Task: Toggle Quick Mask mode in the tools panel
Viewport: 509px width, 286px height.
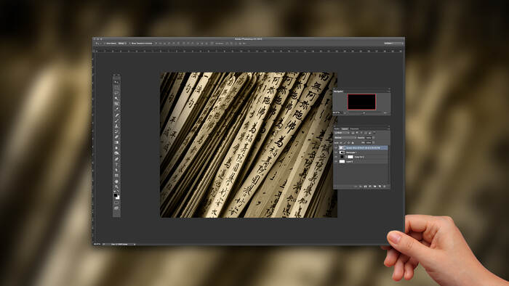Action: tap(116, 203)
